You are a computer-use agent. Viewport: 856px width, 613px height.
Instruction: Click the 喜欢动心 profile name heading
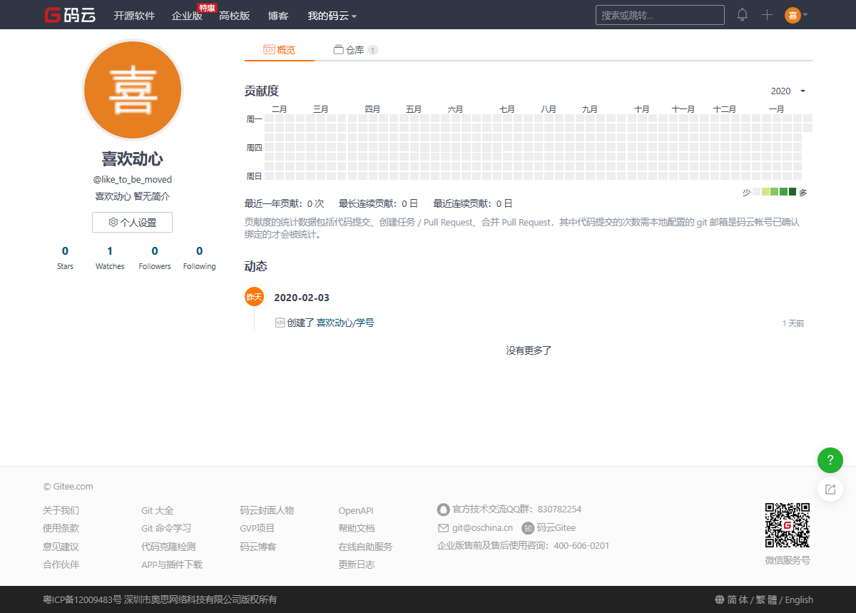[x=133, y=158]
